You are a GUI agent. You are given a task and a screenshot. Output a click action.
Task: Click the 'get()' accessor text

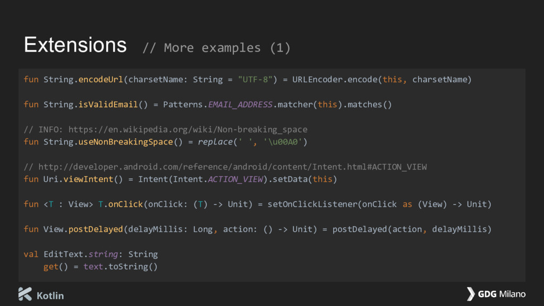pos(55,267)
